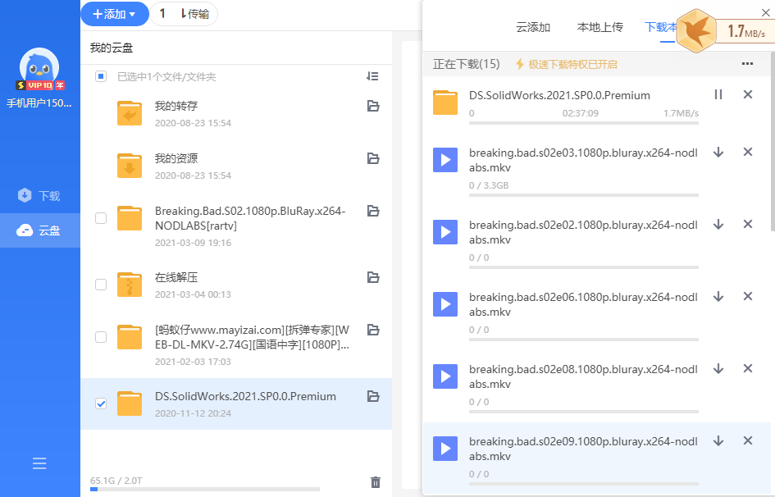775x497 pixels.
Task: Click the 我的云盘 breadcrumb
Action: pos(112,48)
